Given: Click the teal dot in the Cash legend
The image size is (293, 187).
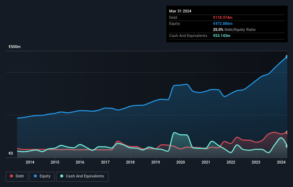Looking at the screenshot, I should pyautogui.click(x=62, y=176).
